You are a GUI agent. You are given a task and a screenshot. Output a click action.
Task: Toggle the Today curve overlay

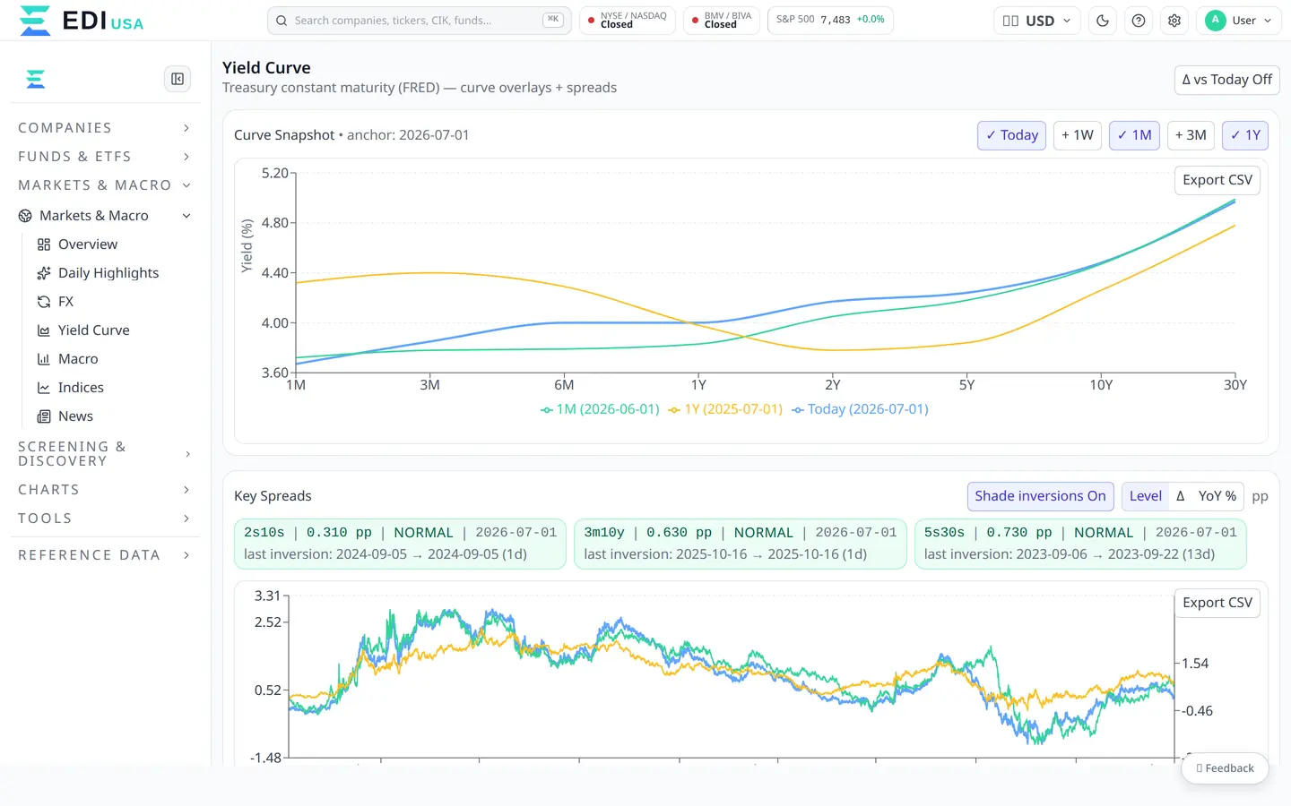point(1011,135)
